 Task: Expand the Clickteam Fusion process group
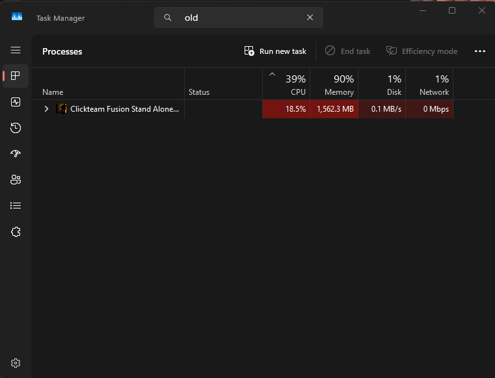pyautogui.click(x=46, y=109)
